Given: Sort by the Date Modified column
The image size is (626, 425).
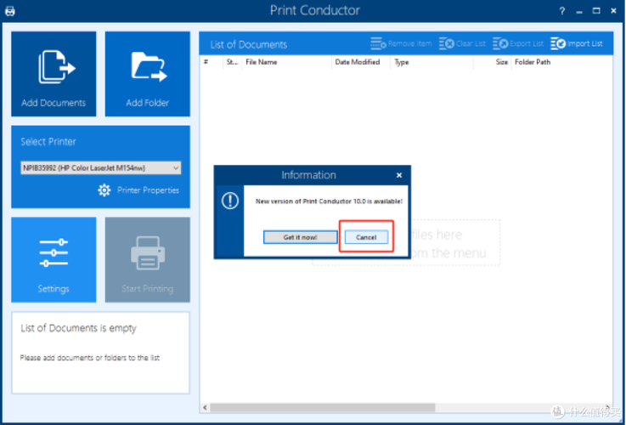Looking at the screenshot, I should pos(361,62).
